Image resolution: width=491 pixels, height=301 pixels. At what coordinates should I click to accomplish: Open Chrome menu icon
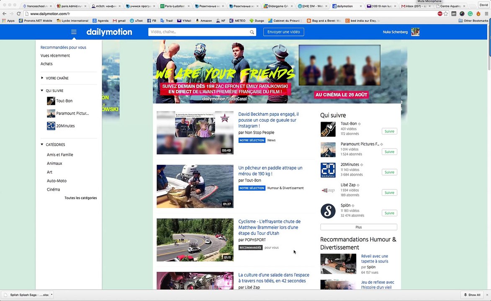(x=486, y=14)
